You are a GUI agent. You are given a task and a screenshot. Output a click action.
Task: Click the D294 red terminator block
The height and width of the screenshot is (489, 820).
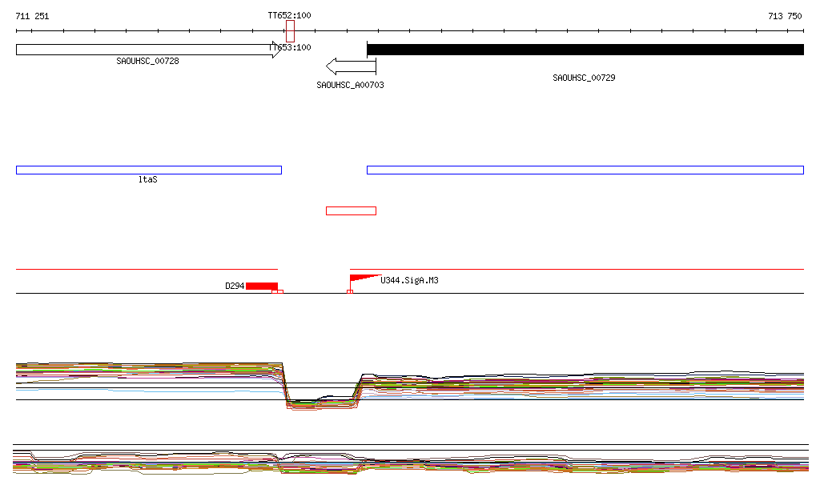[262, 286]
